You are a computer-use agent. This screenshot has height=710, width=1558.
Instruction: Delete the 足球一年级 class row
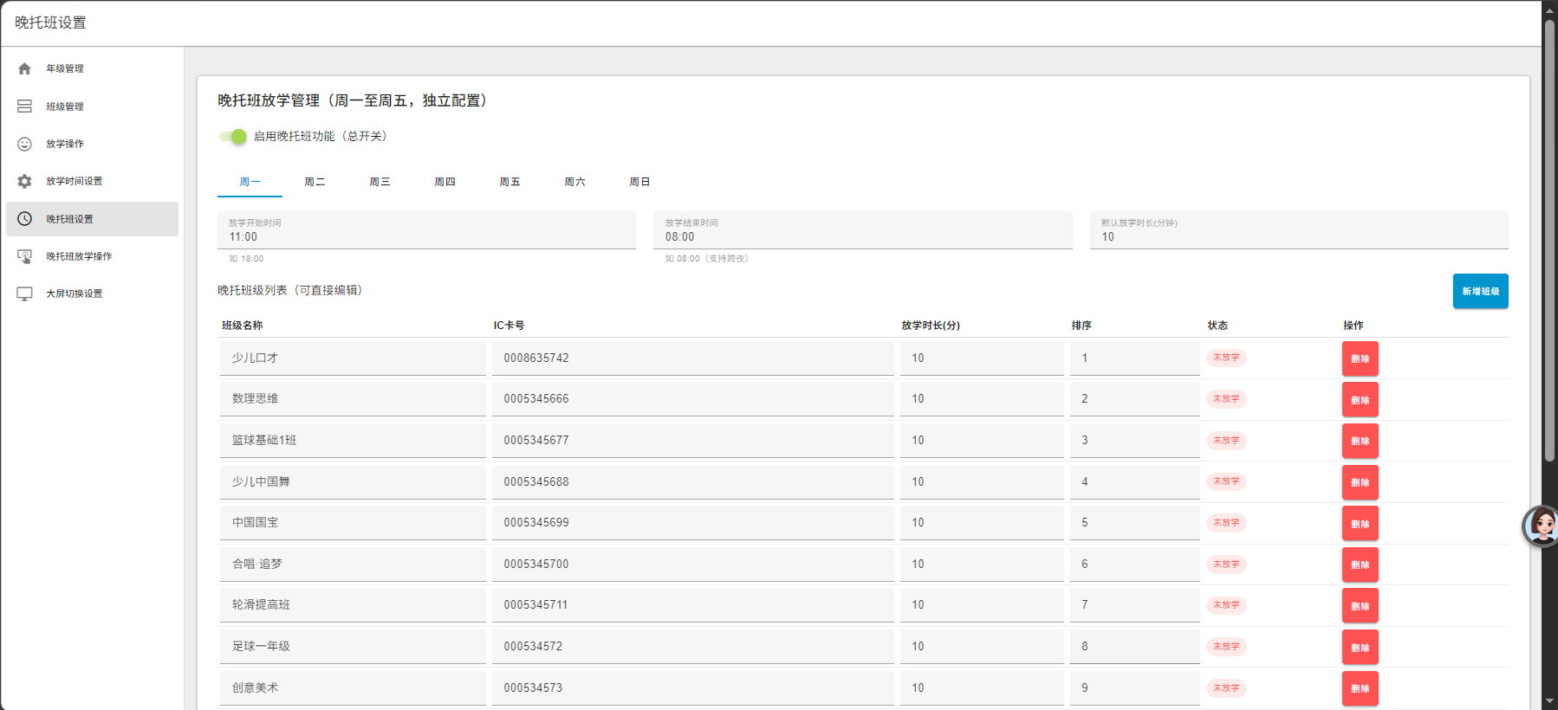(1360, 648)
